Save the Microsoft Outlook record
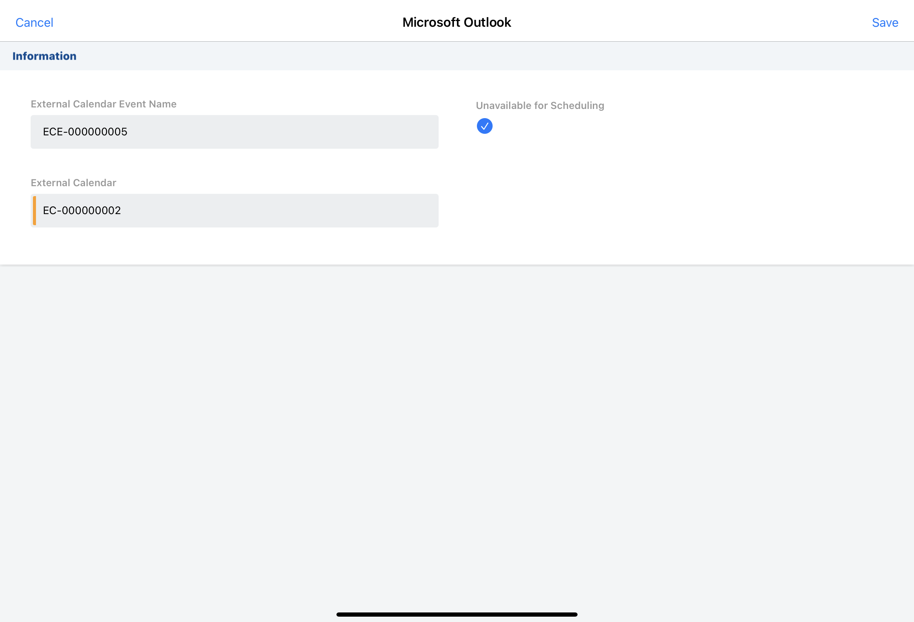Image resolution: width=914 pixels, height=622 pixels. tap(885, 23)
